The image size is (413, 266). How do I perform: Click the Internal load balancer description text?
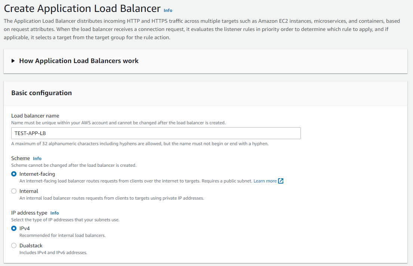point(111,198)
